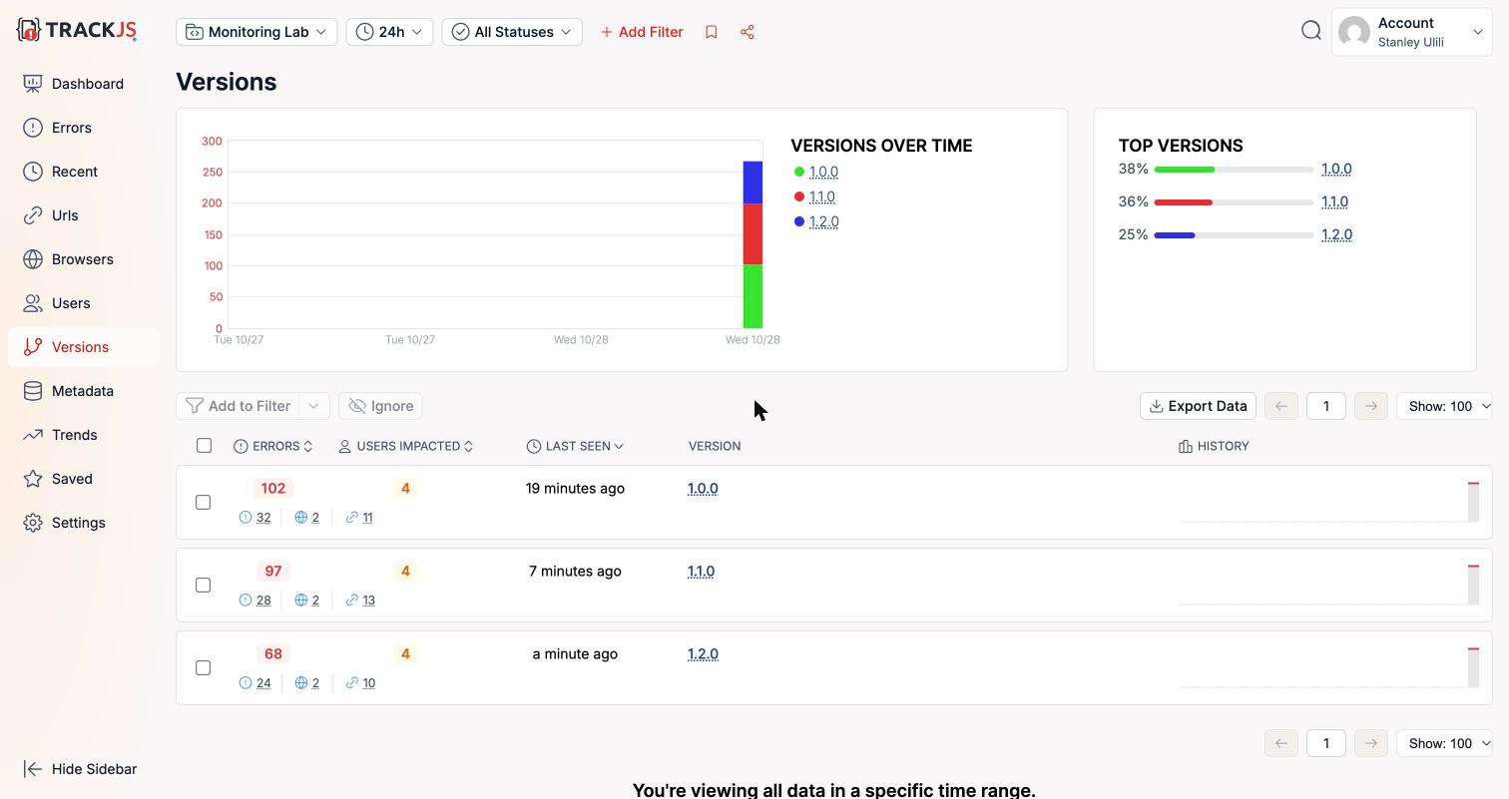
Task: Open the All Statuses dropdown
Action: 512,32
